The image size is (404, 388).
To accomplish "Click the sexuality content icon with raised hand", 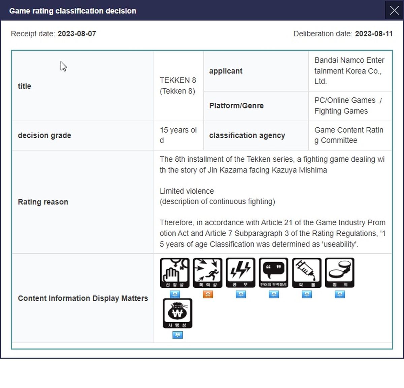I will tap(174, 272).
